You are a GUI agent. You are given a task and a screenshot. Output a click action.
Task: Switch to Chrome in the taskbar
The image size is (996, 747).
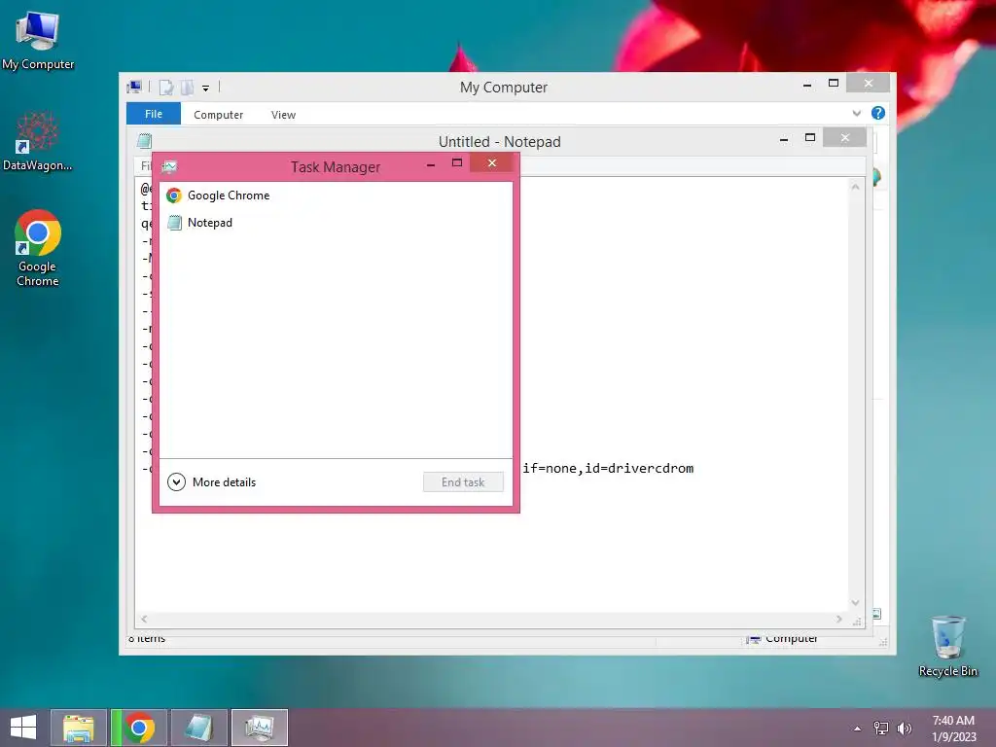click(140, 728)
